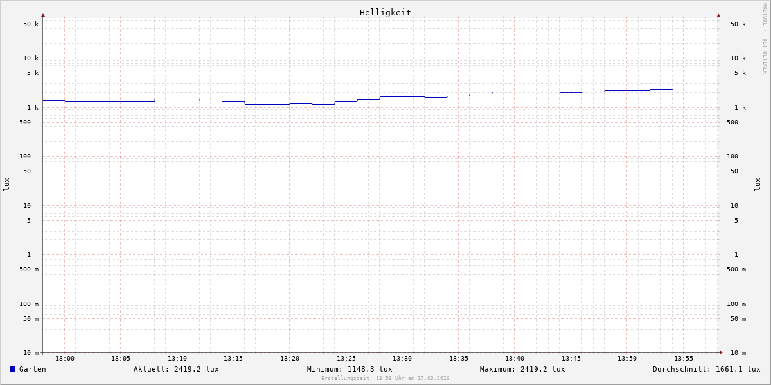Click the 13:30 time axis label
This screenshot has width=771, height=385.
[402, 359]
